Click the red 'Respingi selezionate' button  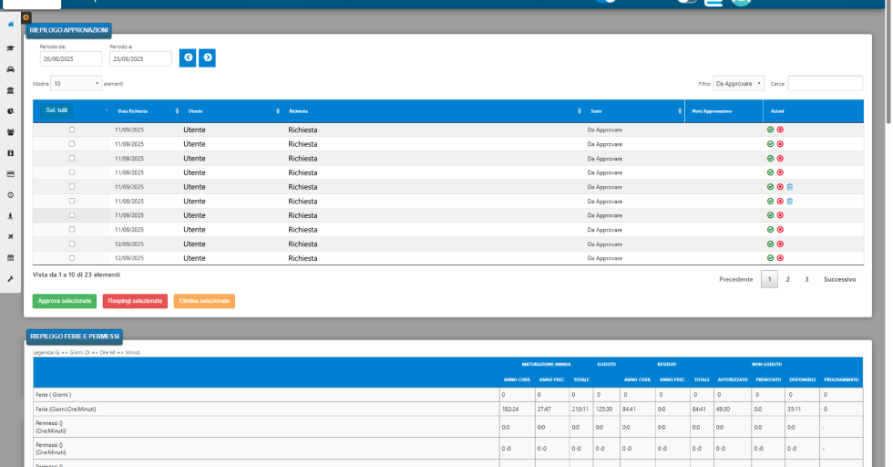(135, 301)
